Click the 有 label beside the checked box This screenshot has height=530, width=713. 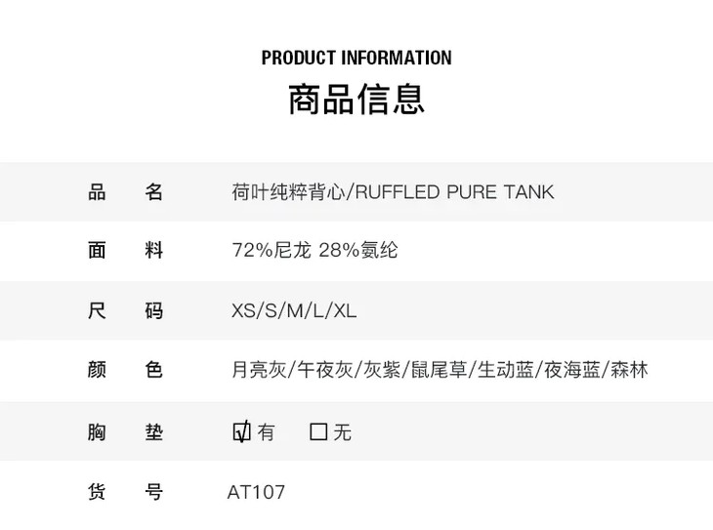267,431
